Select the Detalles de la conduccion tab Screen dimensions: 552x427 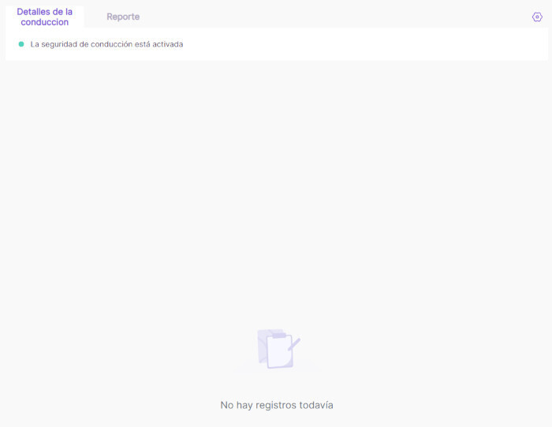point(44,17)
